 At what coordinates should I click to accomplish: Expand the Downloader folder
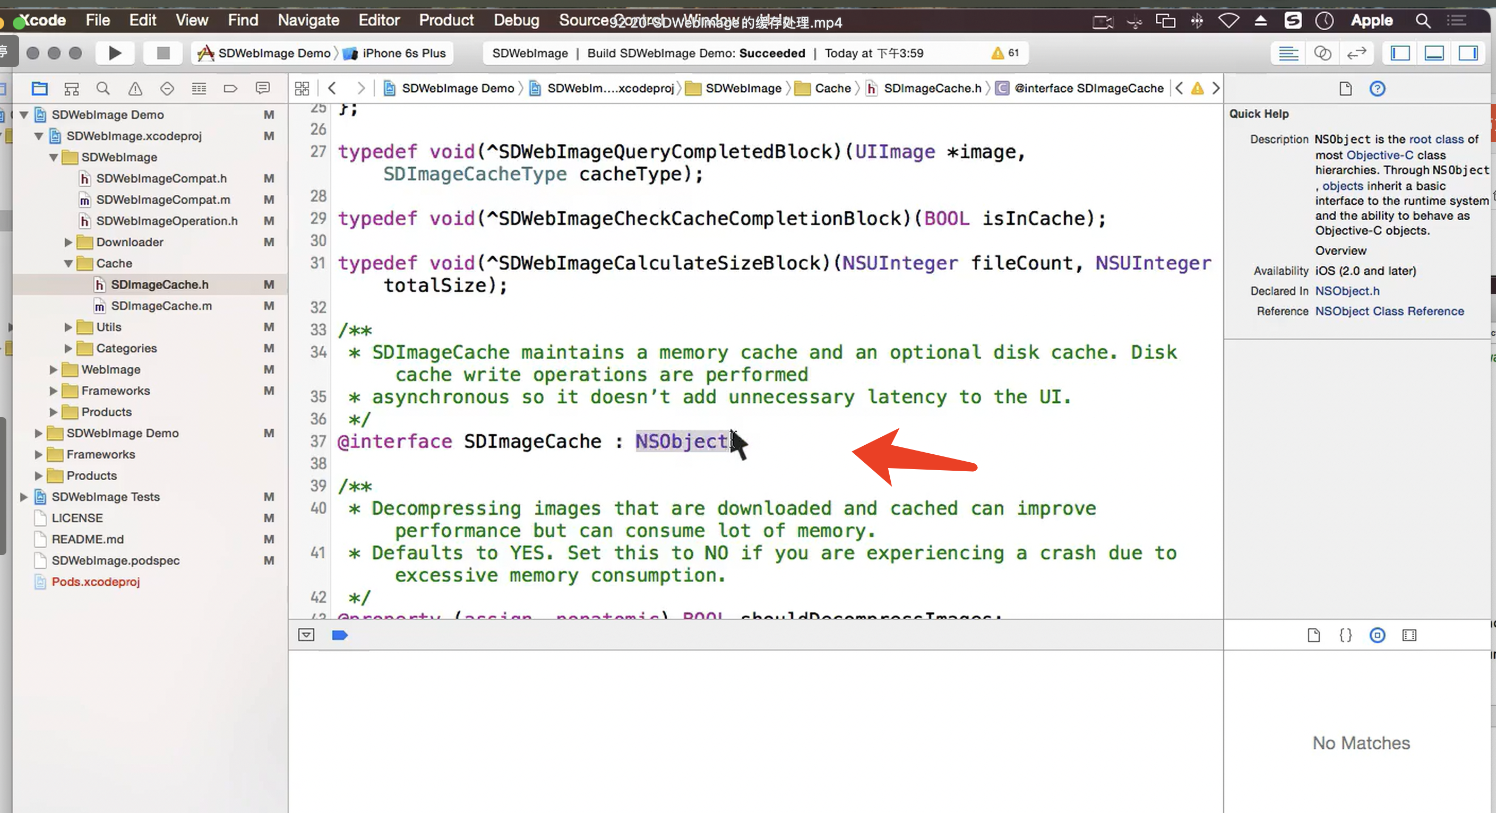click(x=68, y=241)
